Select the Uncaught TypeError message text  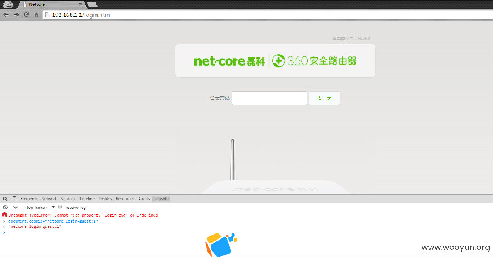[83, 215]
